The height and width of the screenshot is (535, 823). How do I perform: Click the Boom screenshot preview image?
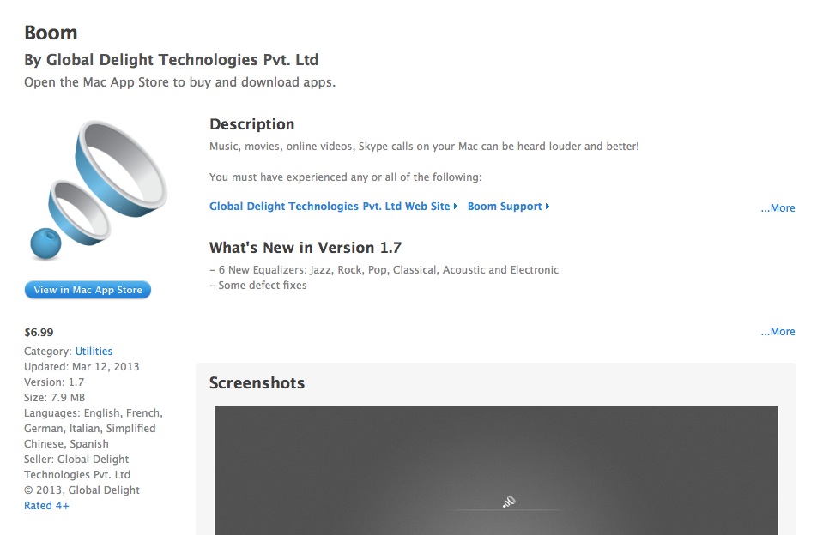pos(496,471)
